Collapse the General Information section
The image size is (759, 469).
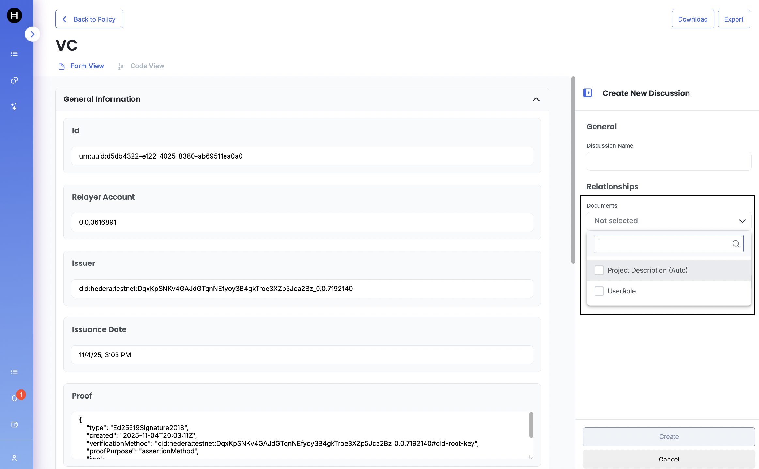pos(536,99)
